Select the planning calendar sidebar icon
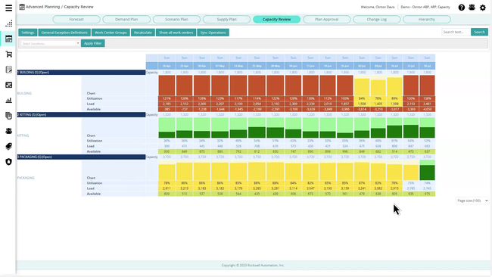This screenshot has height=277, width=492. pyautogui.click(x=9, y=39)
